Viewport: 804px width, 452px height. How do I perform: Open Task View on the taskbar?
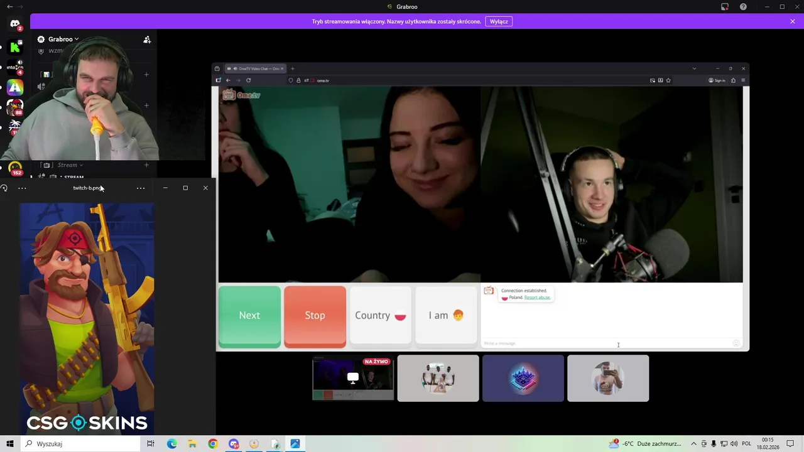pos(151,444)
